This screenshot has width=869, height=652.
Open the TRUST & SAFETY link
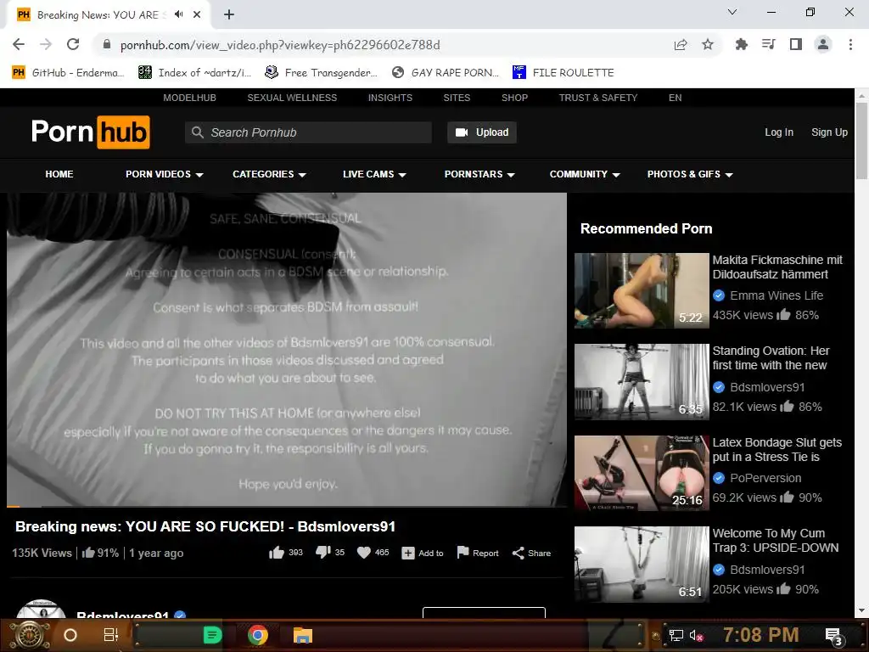point(598,98)
